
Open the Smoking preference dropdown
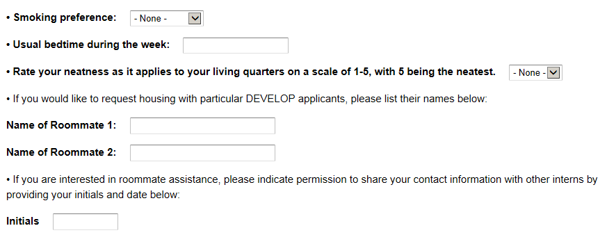point(166,18)
